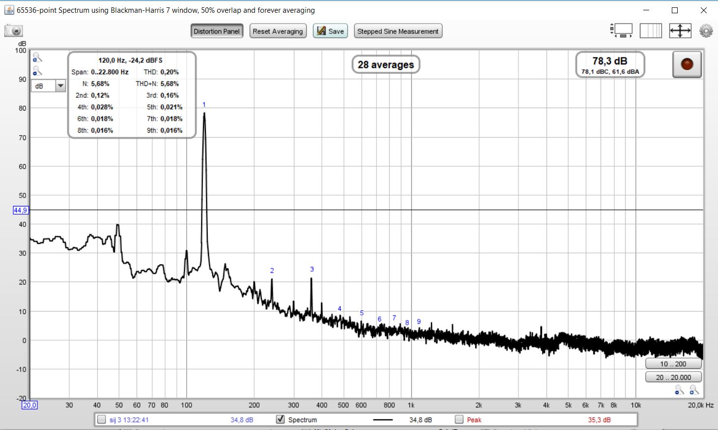Toggle the scrollbars icon in the toolbar
718x430 pixels.
[x=621, y=31]
